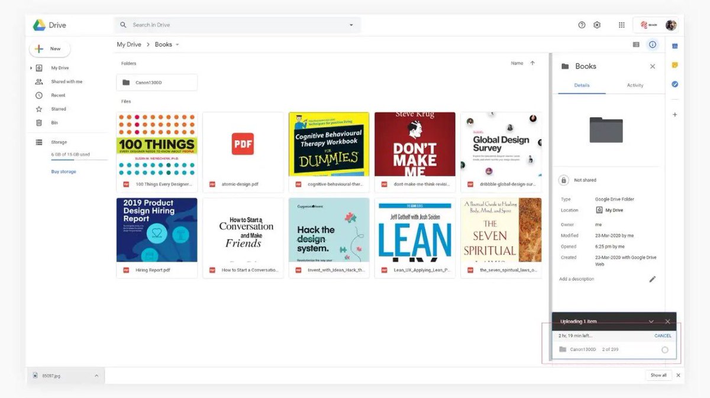Click the Search in Drive field

(x=237, y=25)
